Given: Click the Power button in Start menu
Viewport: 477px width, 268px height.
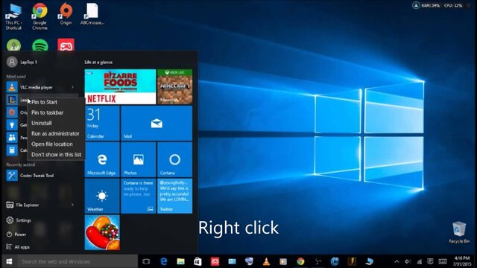Looking at the screenshot, I should (16, 234).
